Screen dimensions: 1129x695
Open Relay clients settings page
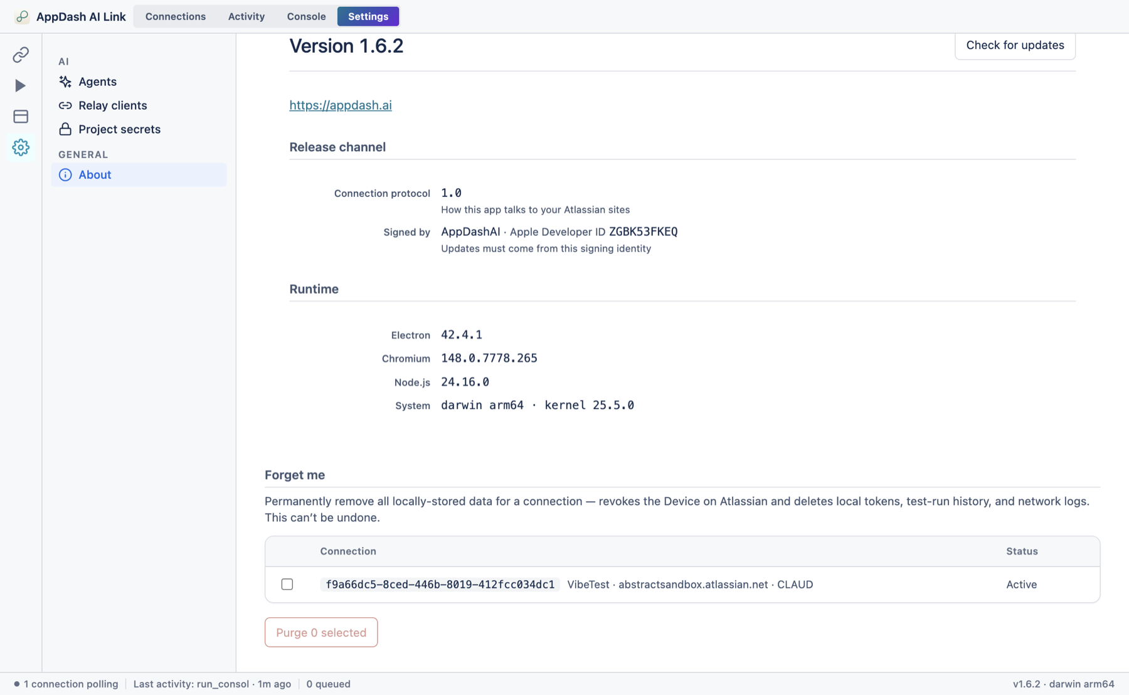tap(139, 105)
